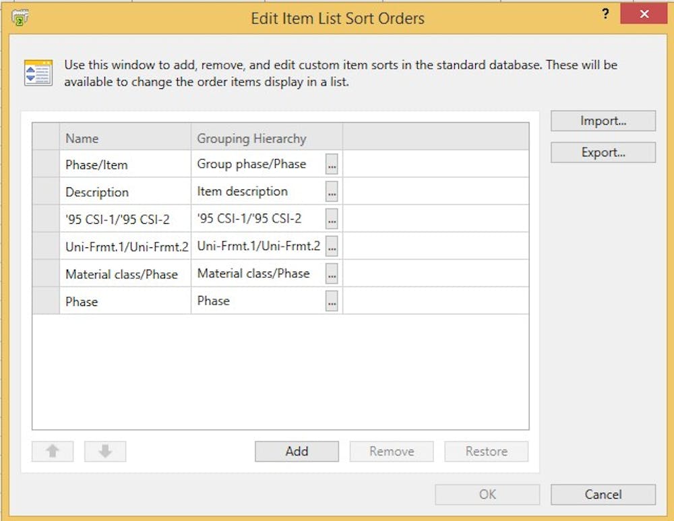This screenshot has height=521, width=674.
Task: Open ellipsis for Item description hierarchy
Action: point(332,192)
